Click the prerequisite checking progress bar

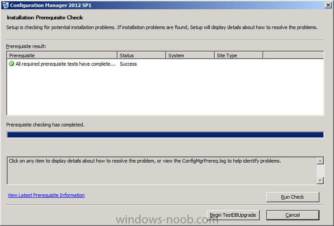tap(165, 135)
